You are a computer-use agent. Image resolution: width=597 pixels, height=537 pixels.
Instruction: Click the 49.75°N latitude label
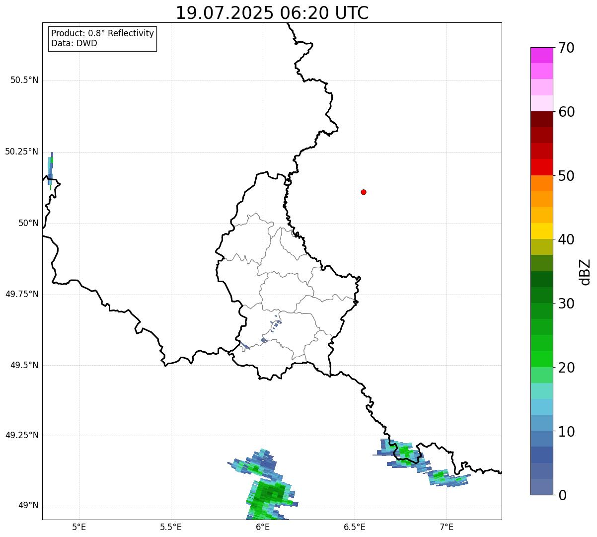point(22,294)
